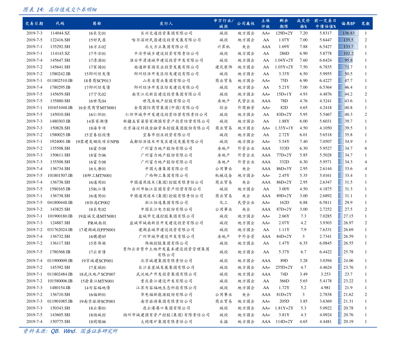Click bond name '15好民居'

(97, 40)
